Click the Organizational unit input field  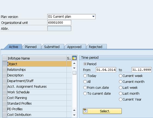59,23
